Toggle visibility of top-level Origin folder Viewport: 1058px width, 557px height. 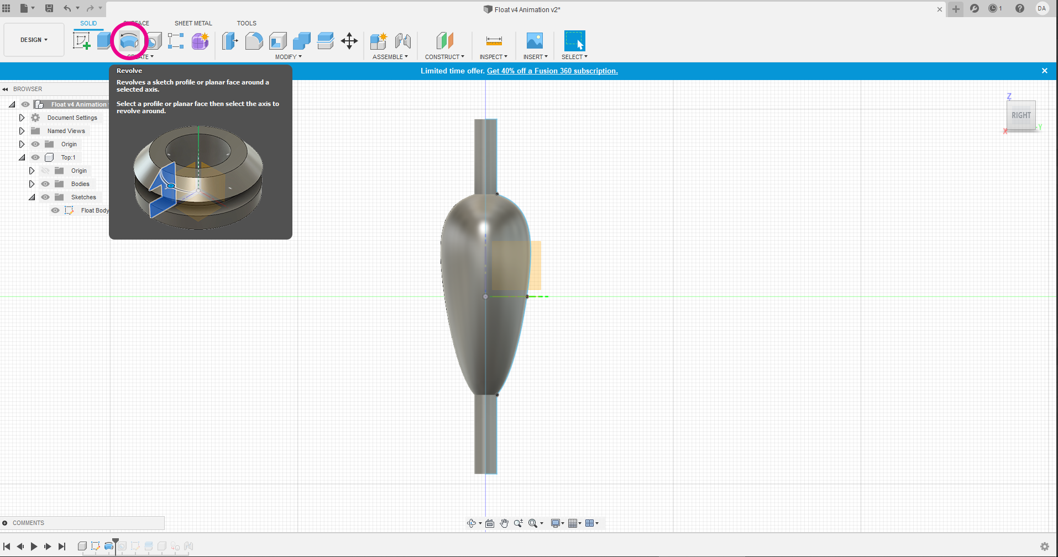tap(35, 144)
